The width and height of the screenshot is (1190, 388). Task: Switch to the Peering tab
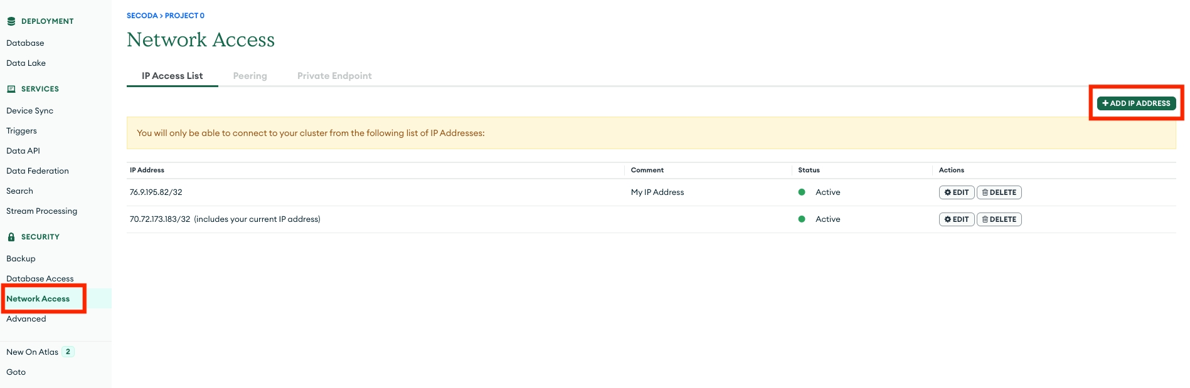point(250,76)
